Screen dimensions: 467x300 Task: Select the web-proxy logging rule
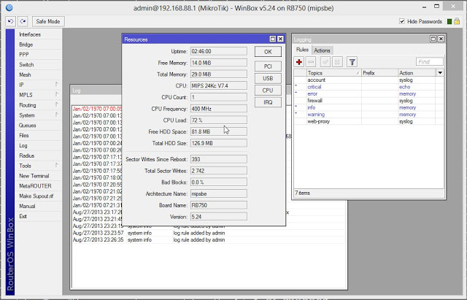click(368, 121)
